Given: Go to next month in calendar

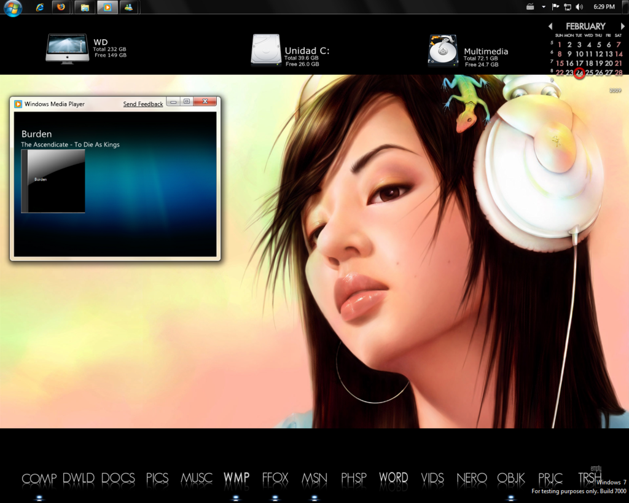Looking at the screenshot, I should 623,26.
